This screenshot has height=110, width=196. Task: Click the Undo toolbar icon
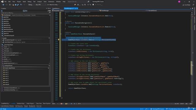[x=21, y=5]
